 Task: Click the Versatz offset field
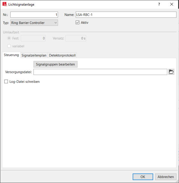point(76,38)
